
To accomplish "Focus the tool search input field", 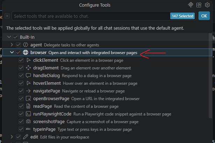I will [104, 16].
